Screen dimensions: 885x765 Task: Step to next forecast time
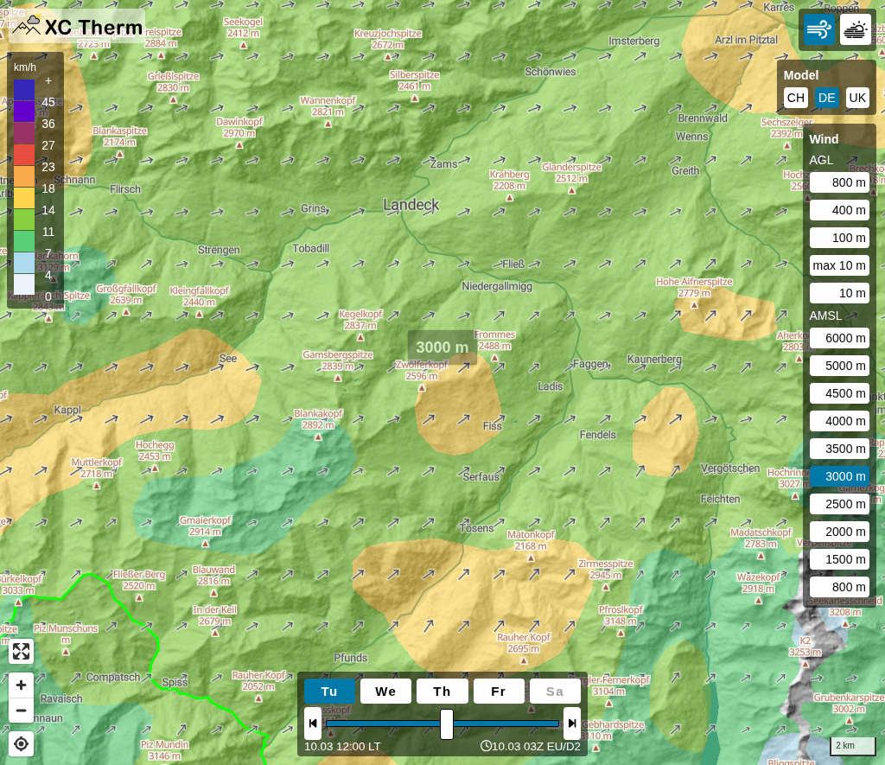tap(571, 724)
